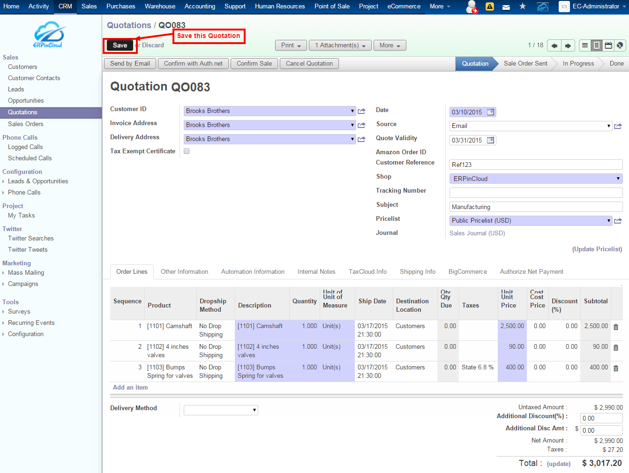Open the Attachment(s) dropdown
The height and width of the screenshot is (473, 629).
pyautogui.click(x=340, y=45)
